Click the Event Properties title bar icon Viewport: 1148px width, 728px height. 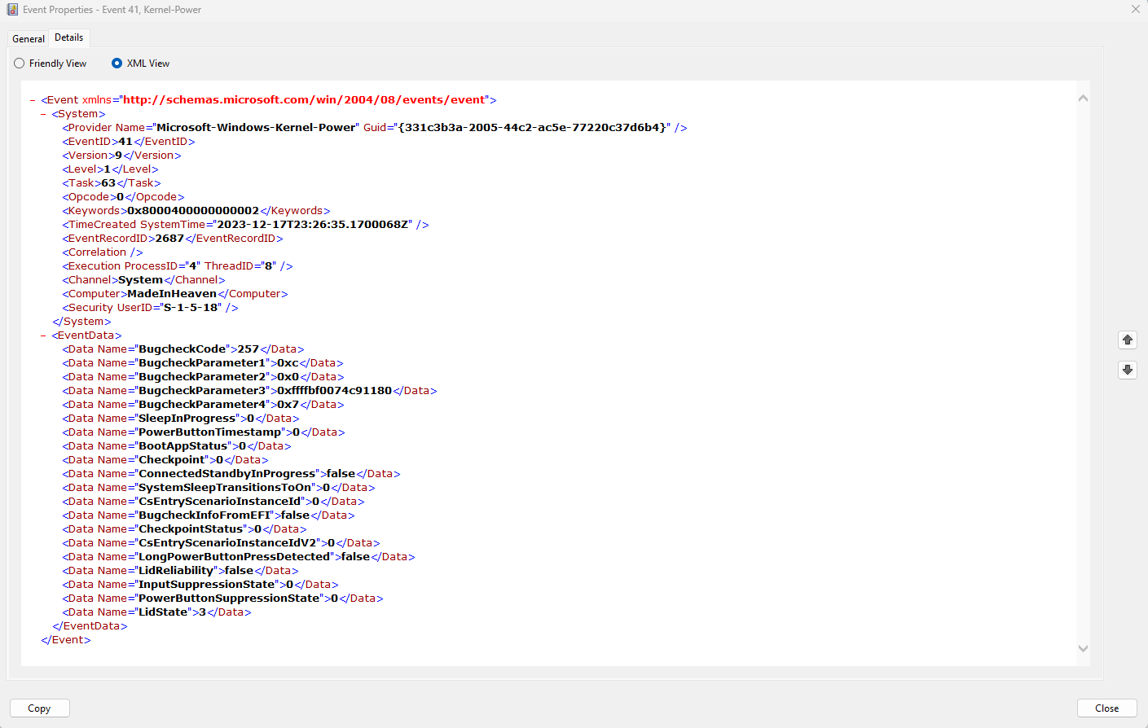point(12,10)
